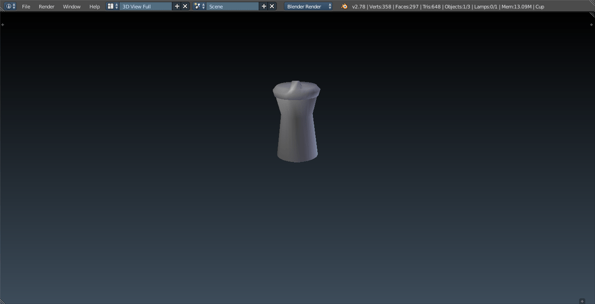
Task: Click the scene statistics text in header
Action: coord(448,7)
